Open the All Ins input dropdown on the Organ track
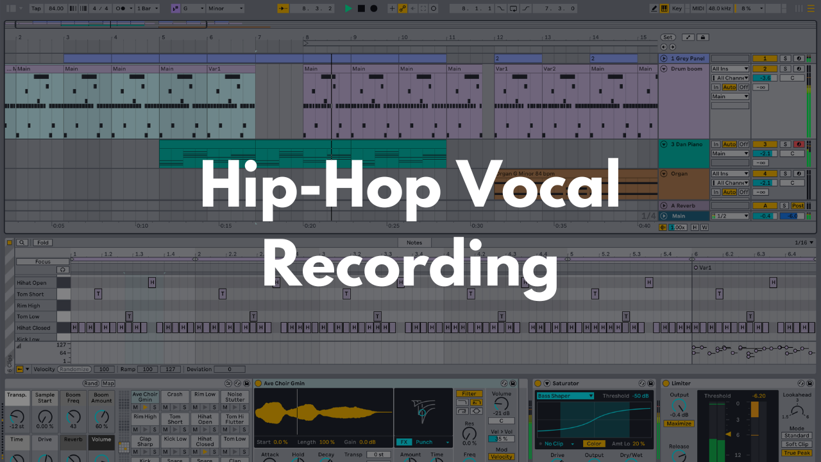The image size is (821, 462). (729, 173)
